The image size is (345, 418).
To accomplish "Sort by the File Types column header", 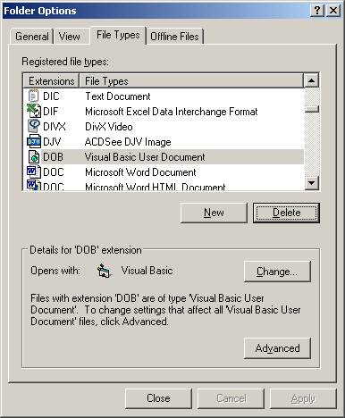I will pyautogui.click(x=191, y=81).
